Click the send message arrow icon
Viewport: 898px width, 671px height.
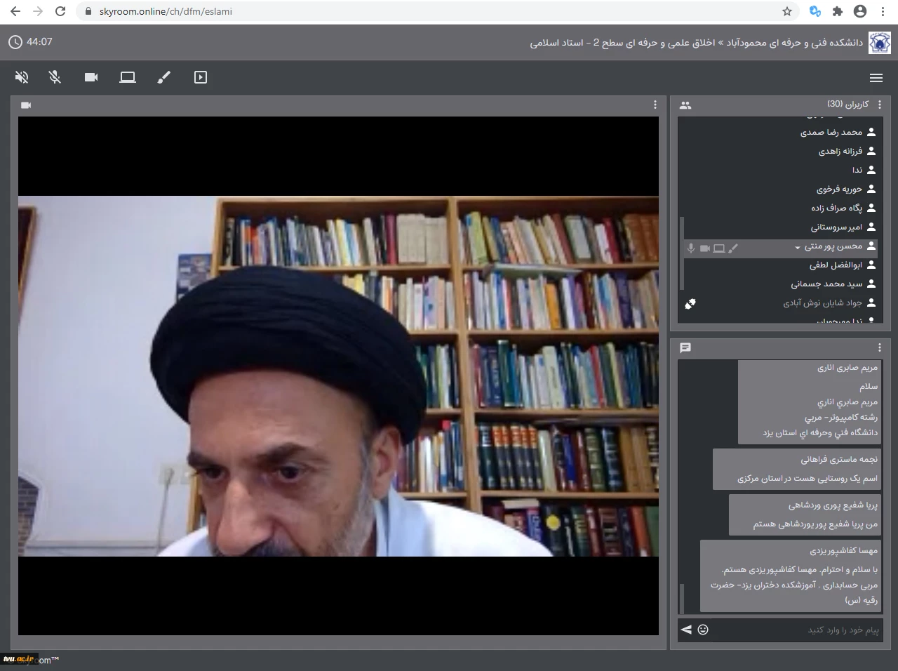686,630
